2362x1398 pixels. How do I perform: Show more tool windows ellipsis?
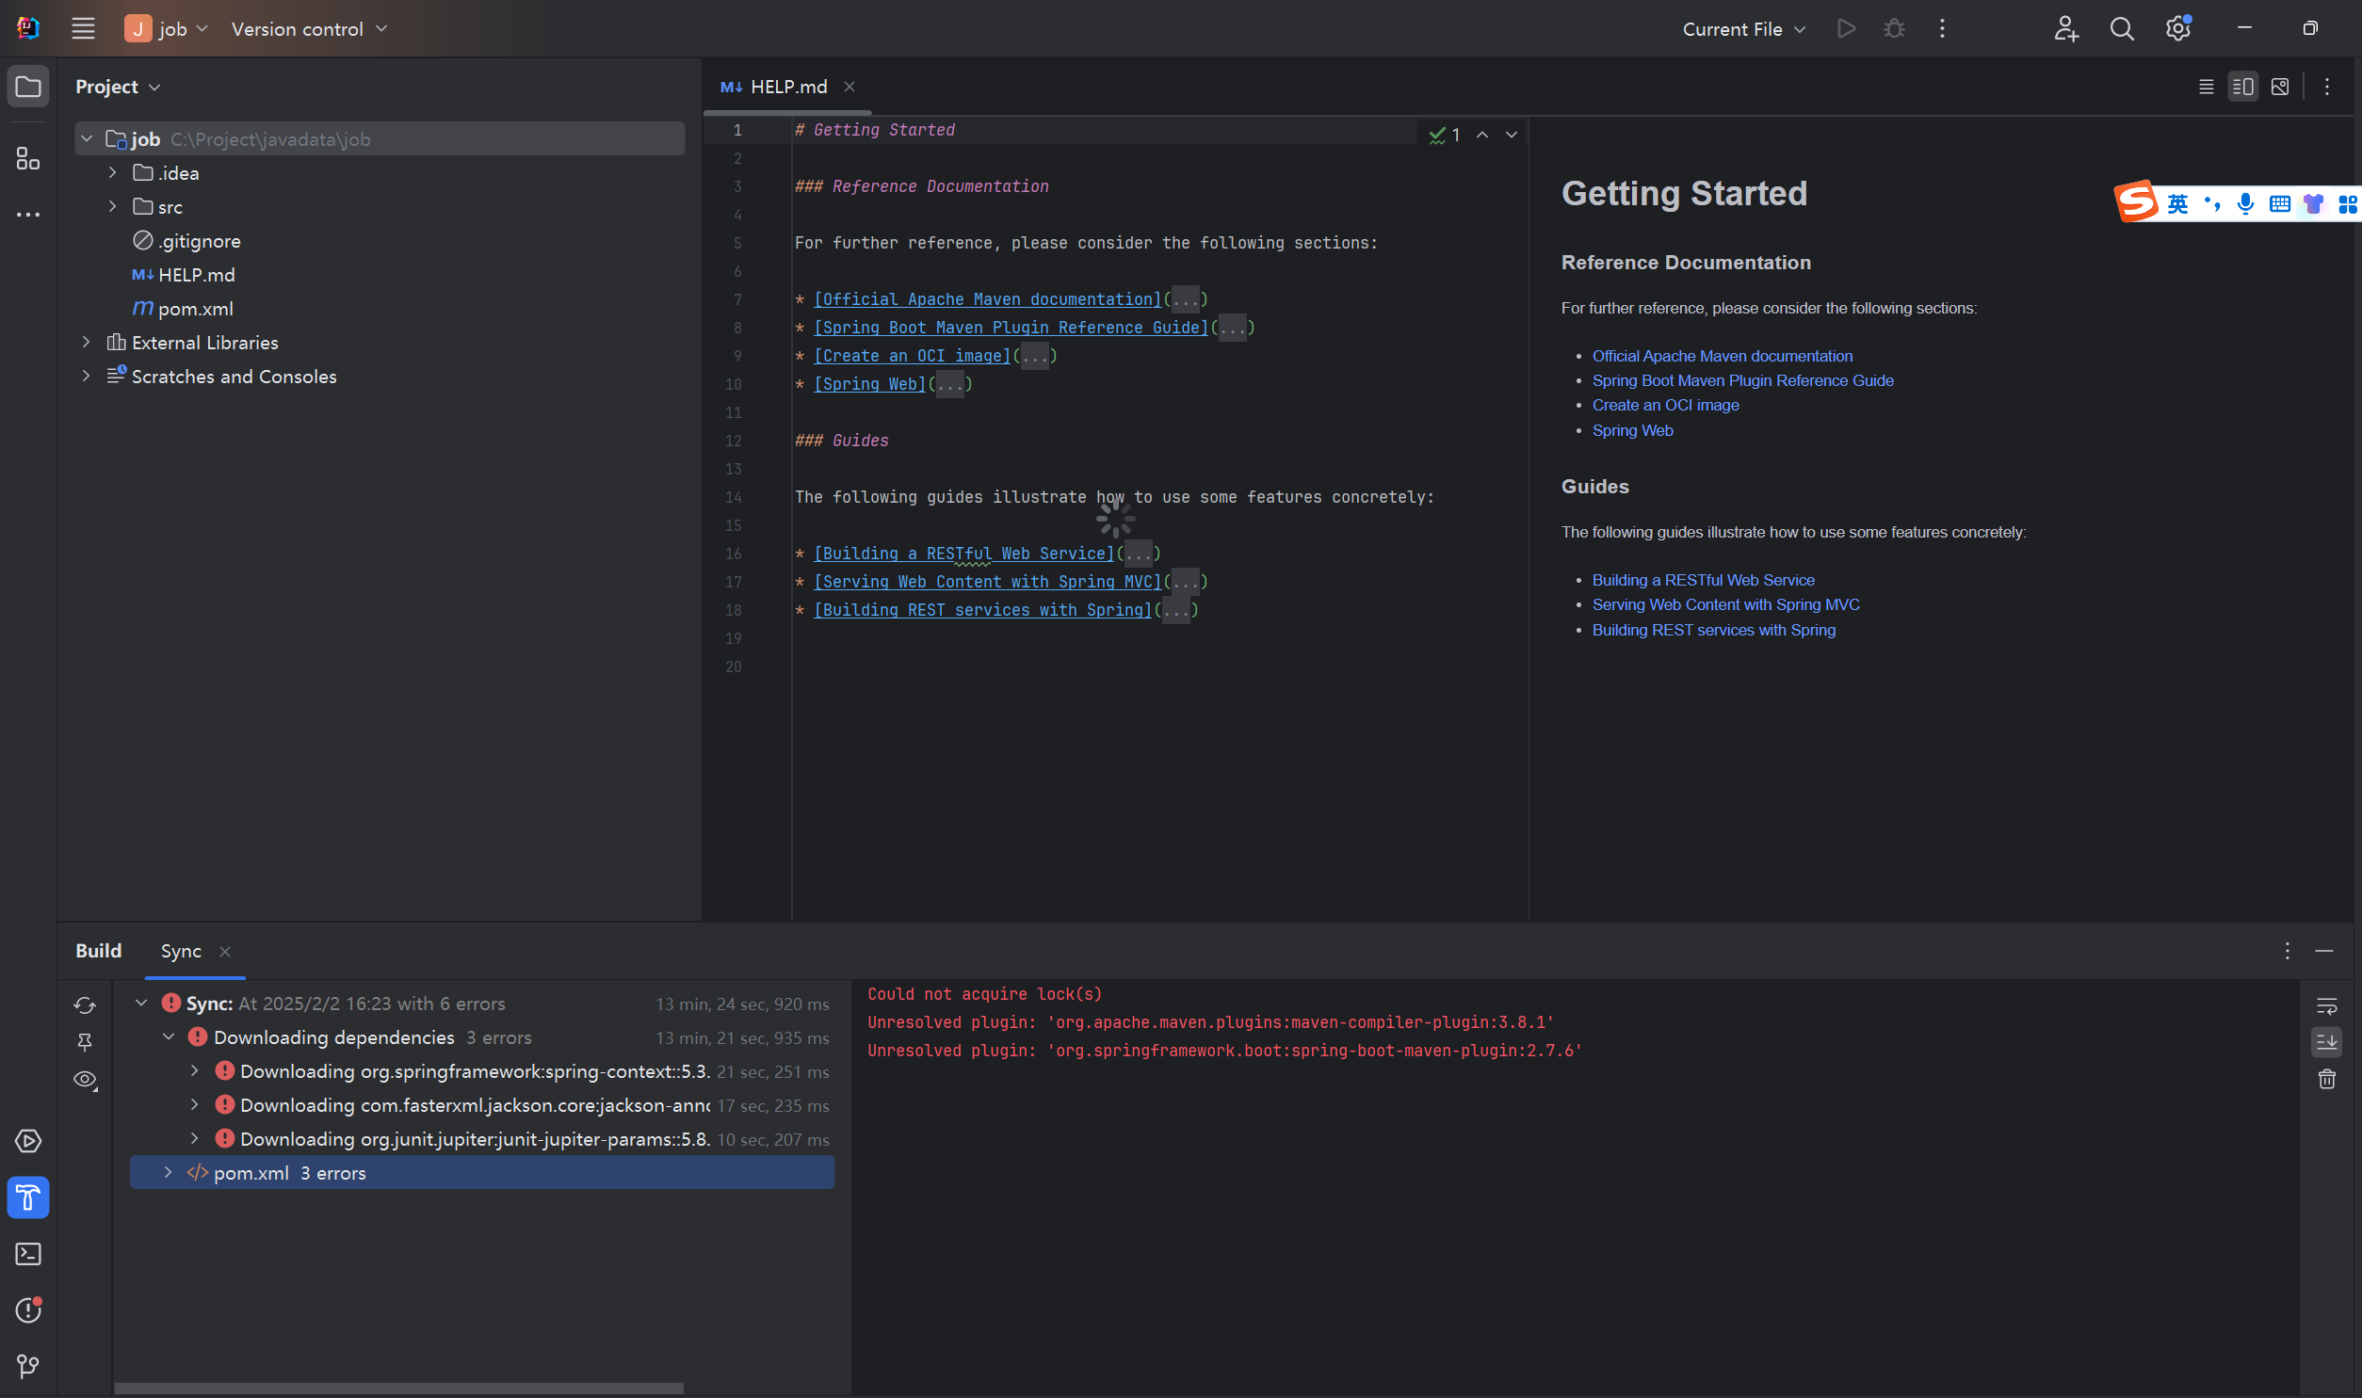coord(28,215)
